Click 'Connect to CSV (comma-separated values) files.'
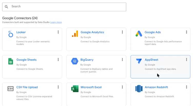Image resolution: width=194 pixels, height=106 pixels. pyautogui.click(x=34, y=98)
